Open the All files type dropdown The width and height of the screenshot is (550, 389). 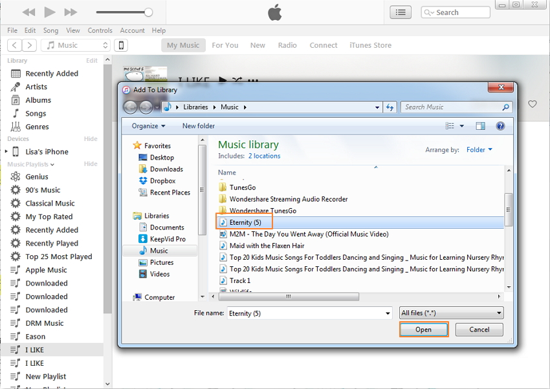(451, 313)
